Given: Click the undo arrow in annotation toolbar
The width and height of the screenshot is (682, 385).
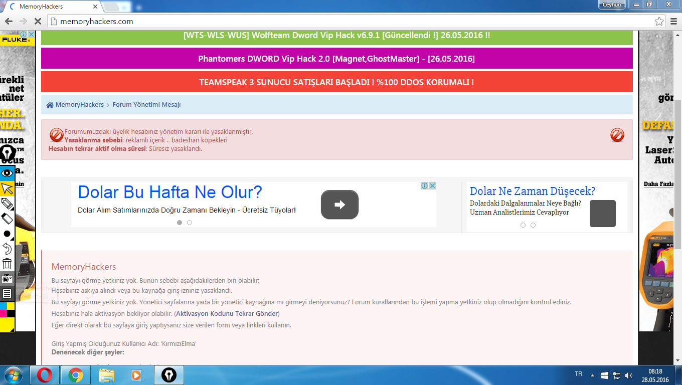Looking at the screenshot, I should click(x=7, y=249).
